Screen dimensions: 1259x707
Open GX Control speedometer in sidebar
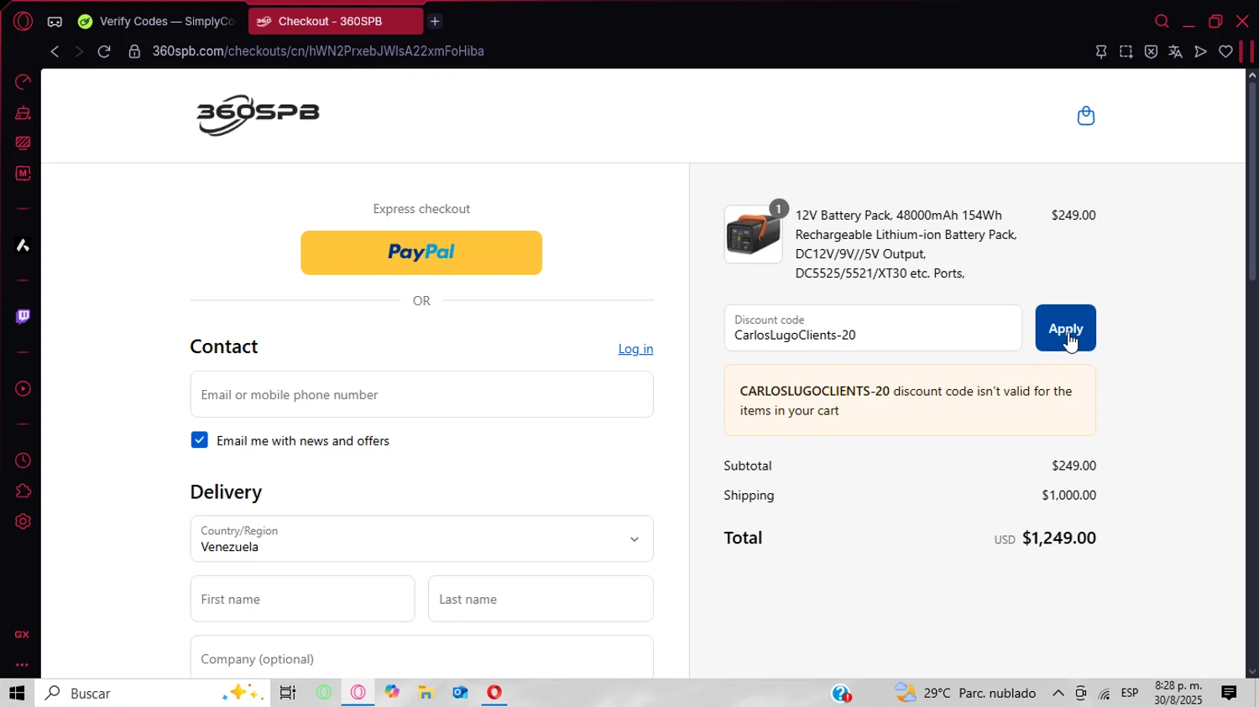[x=23, y=81]
